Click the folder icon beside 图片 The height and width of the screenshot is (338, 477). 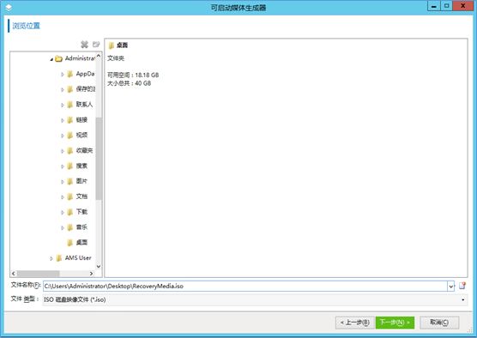(70, 181)
